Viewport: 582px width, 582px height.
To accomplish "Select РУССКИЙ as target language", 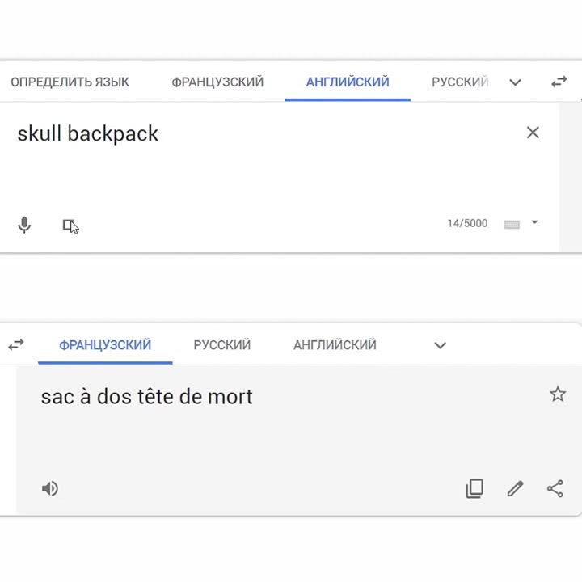I will 222,345.
